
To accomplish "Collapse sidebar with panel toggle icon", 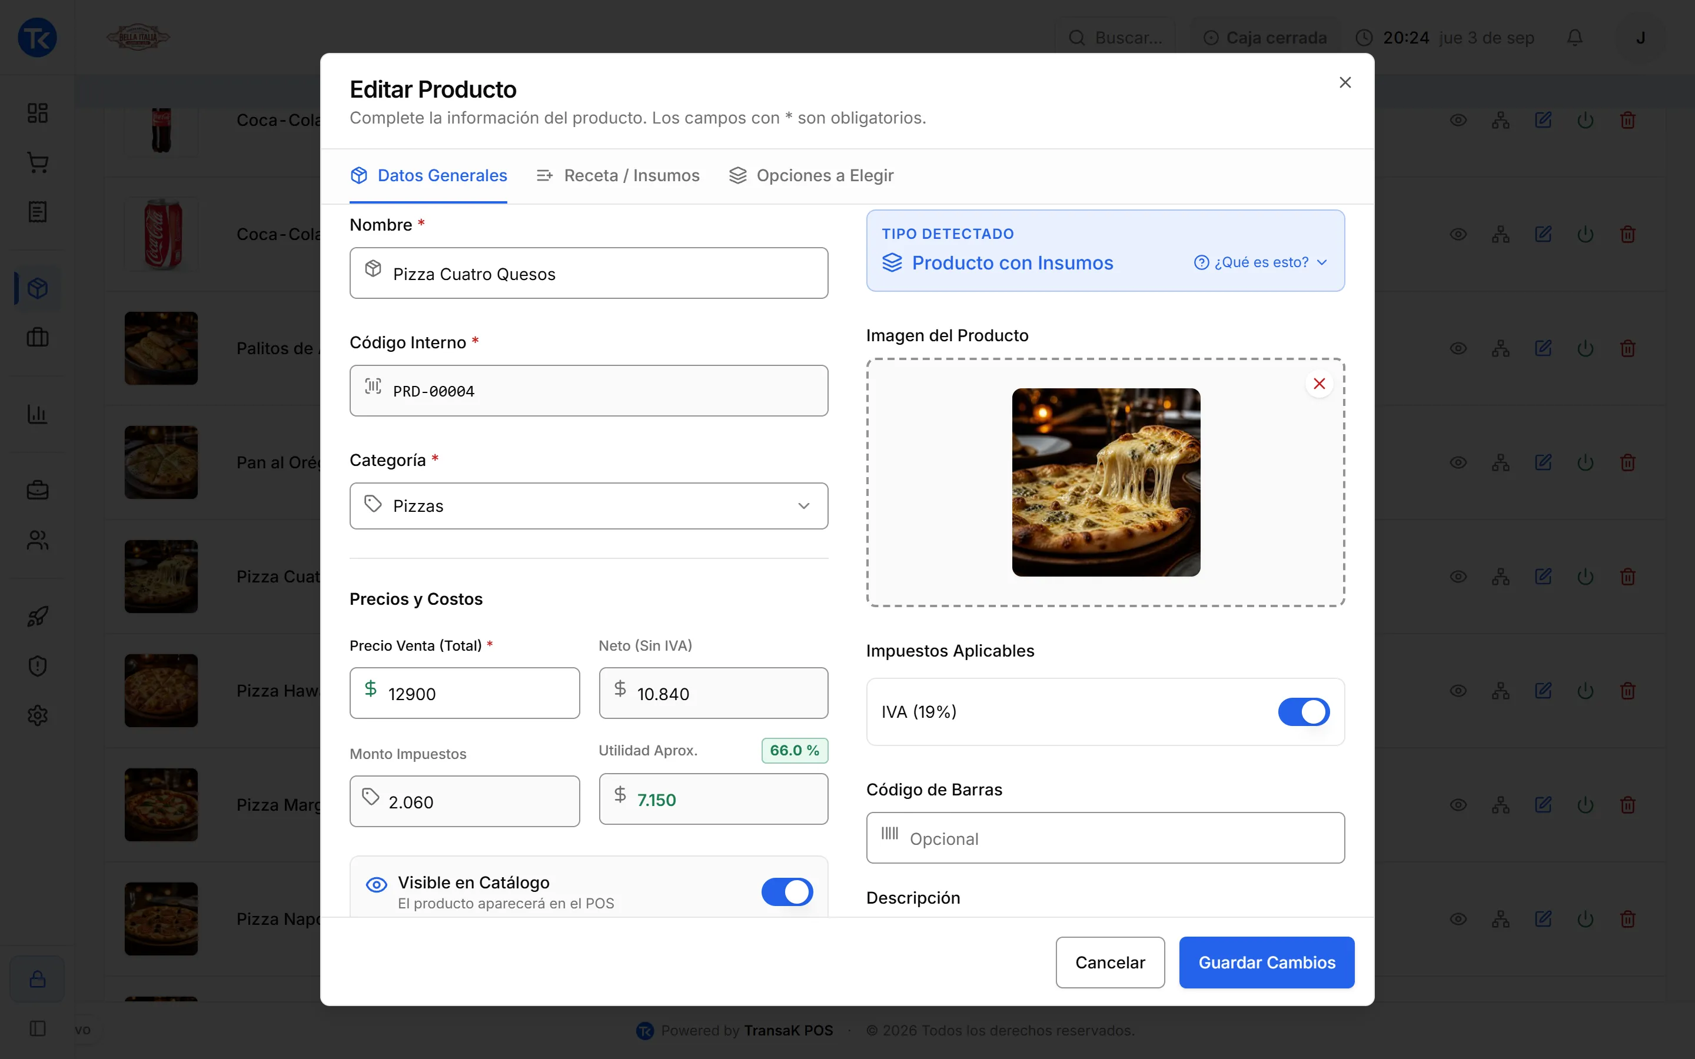I will (x=37, y=1028).
